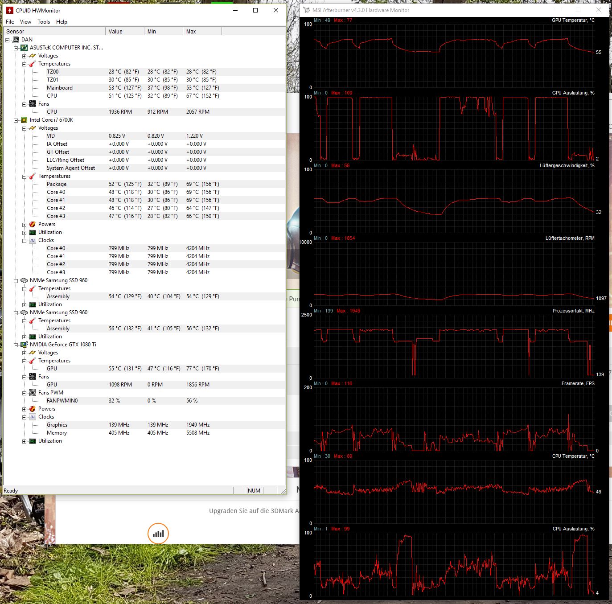Expand Voltages under GeForce GTX 1080 Ti
The width and height of the screenshot is (612, 604).
[x=25, y=353]
